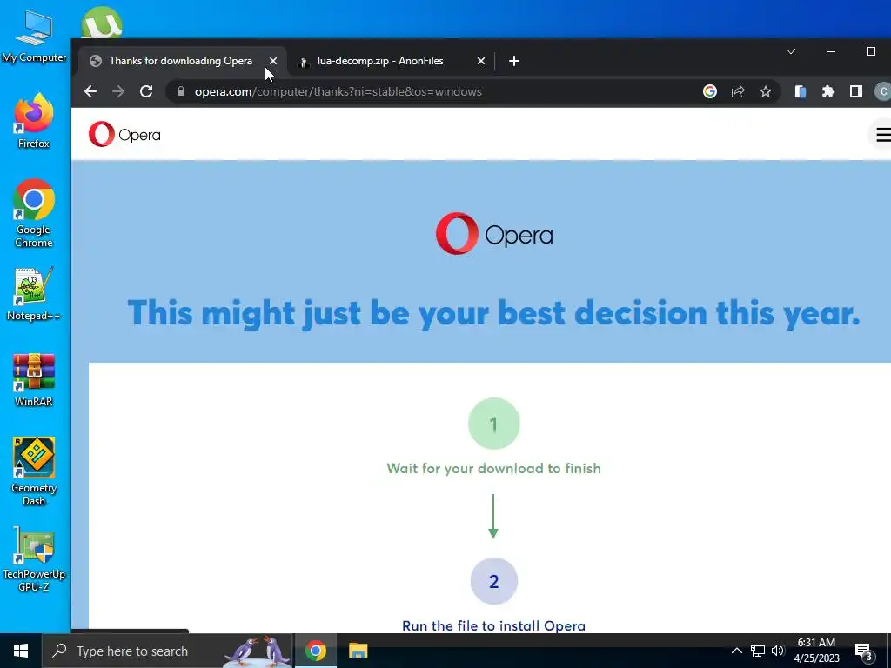Select uTorrent desktop icon
The width and height of the screenshot is (891, 668).
[x=102, y=23]
